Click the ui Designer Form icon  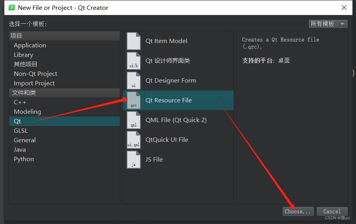point(134,81)
